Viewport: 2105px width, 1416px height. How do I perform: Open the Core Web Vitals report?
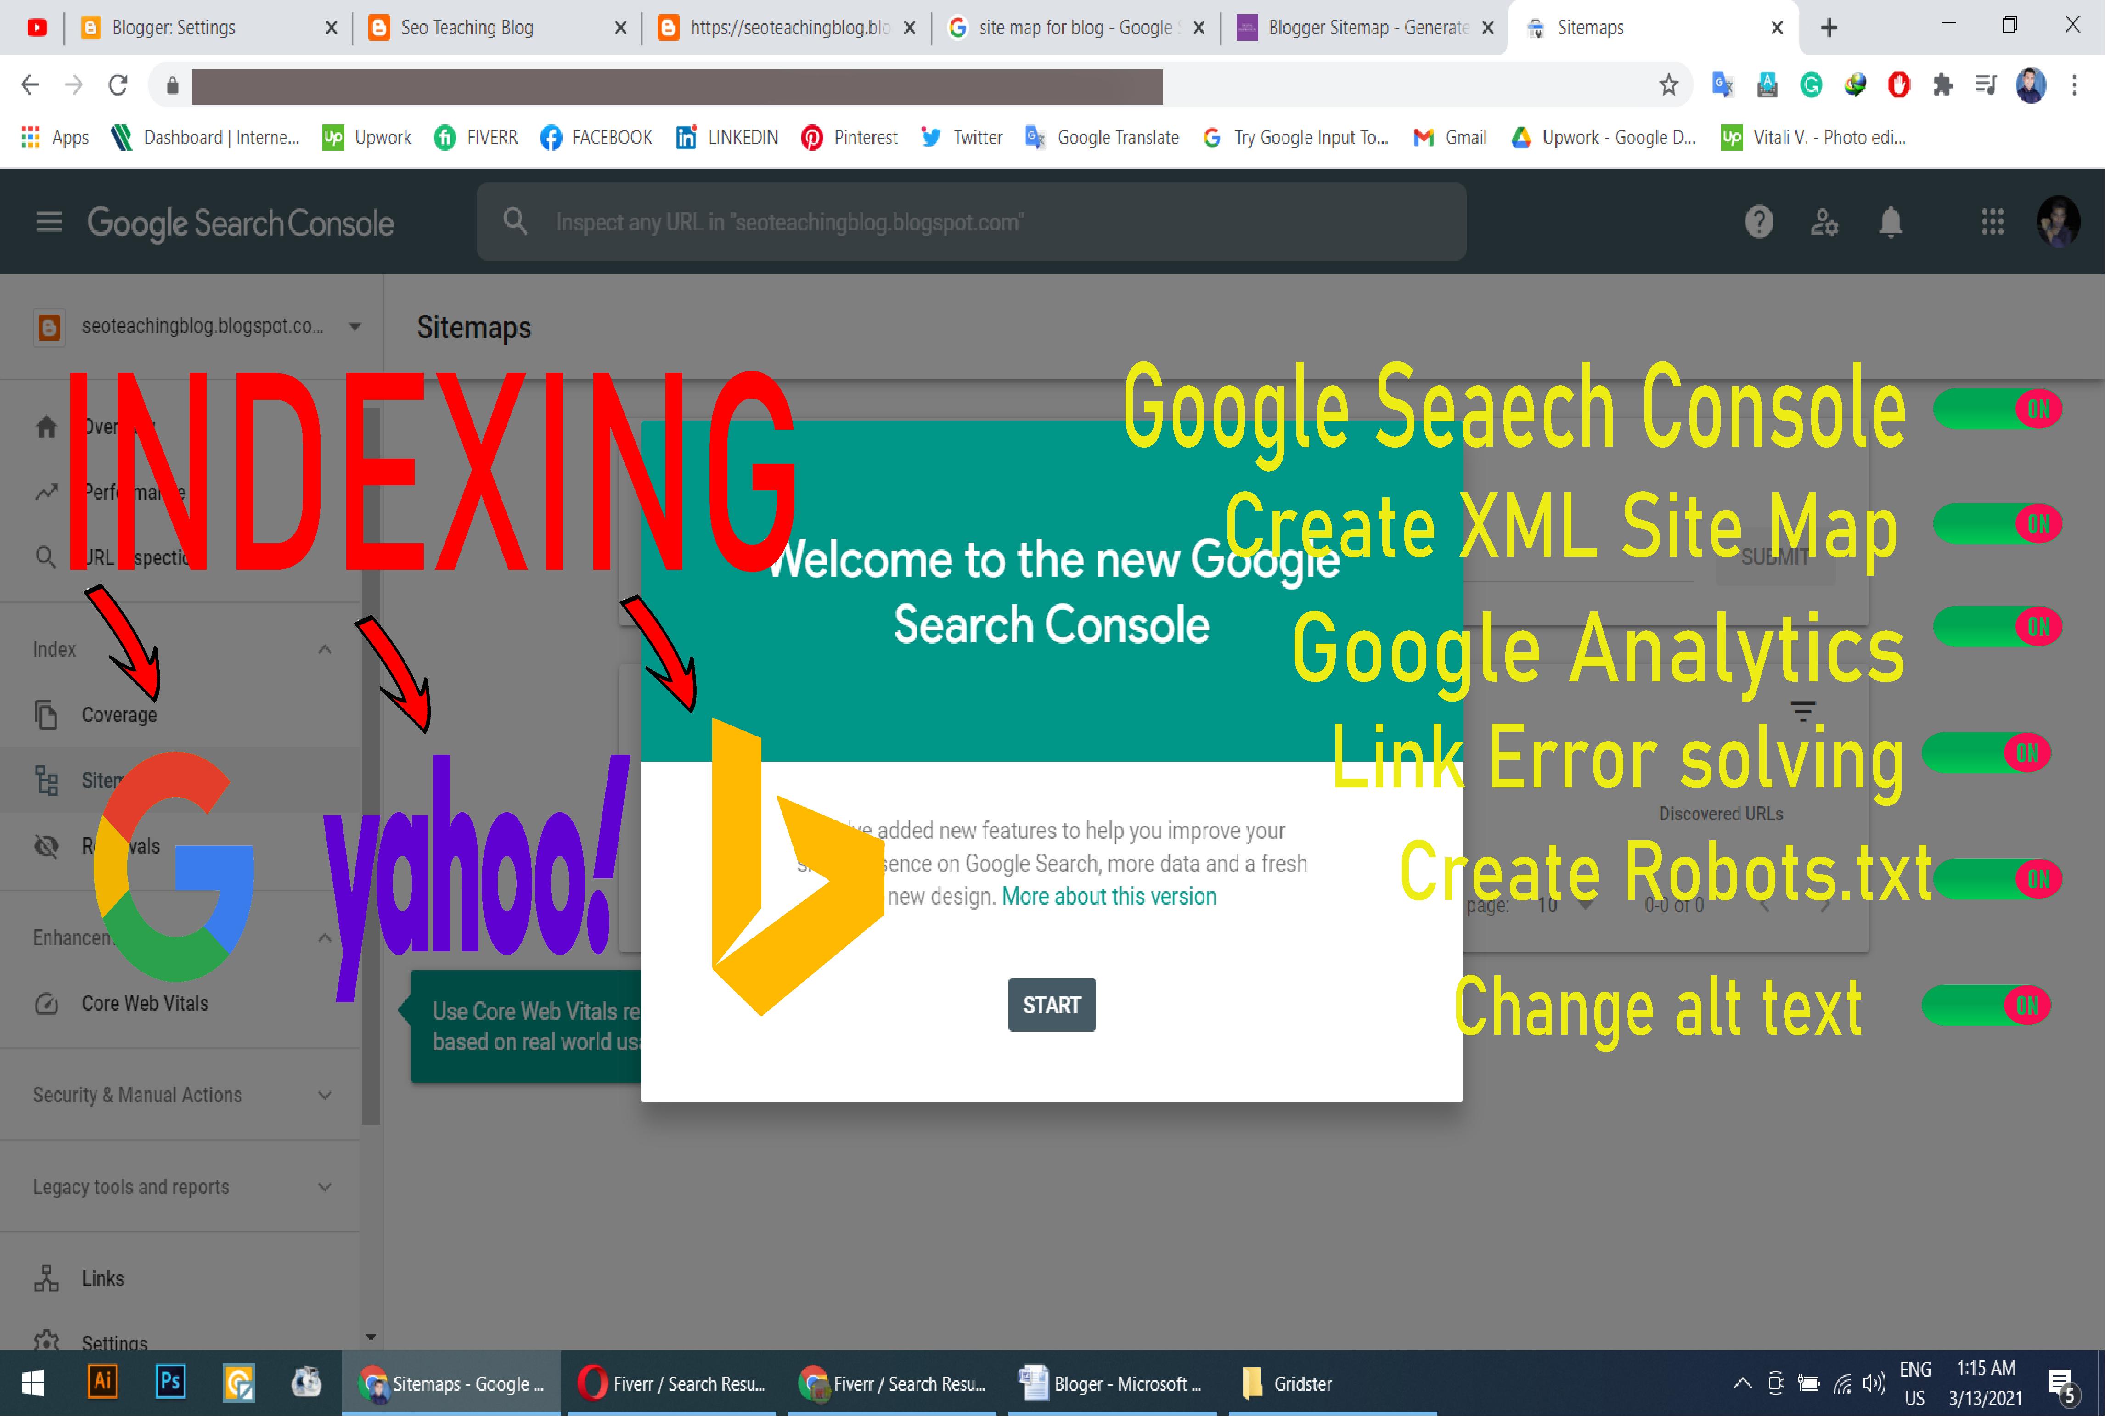[x=145, y=1002]
